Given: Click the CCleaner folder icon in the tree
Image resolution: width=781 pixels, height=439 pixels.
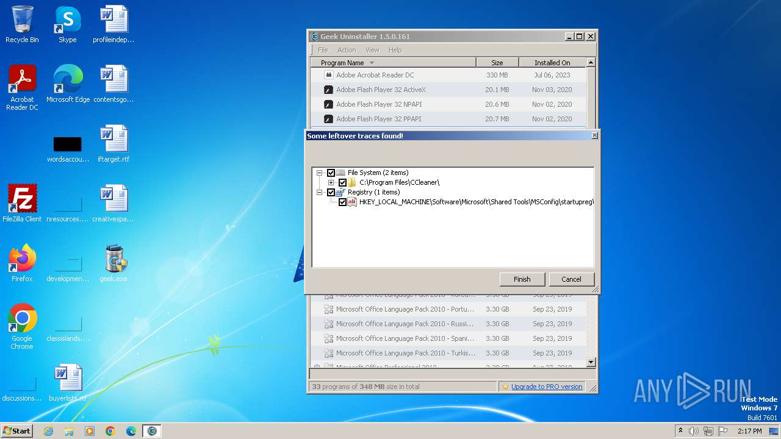Looking at the screenshot, I should pyautogui.click(x=352, y=182).
